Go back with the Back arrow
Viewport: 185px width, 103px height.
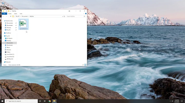pyautogui.click(x=4, y=16)
